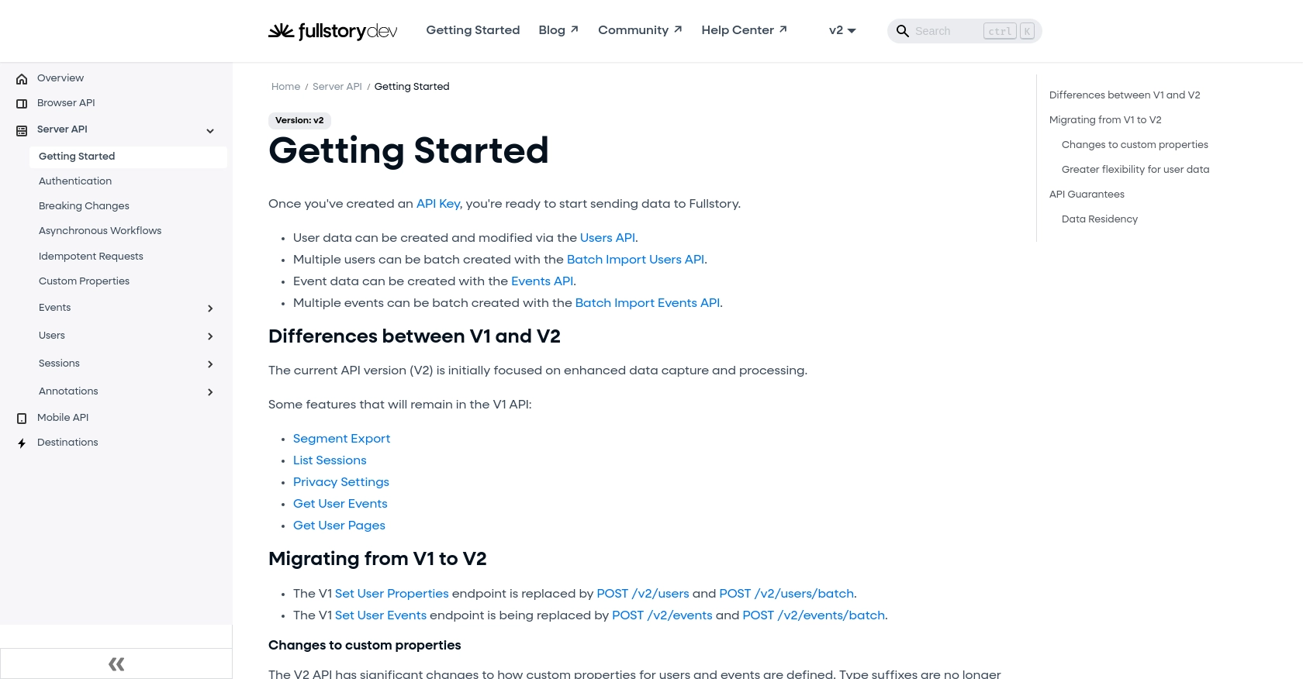This screenshot has height=679, width=1303.
Task: Open the Blog external link
Action: [x=558, y=30]
